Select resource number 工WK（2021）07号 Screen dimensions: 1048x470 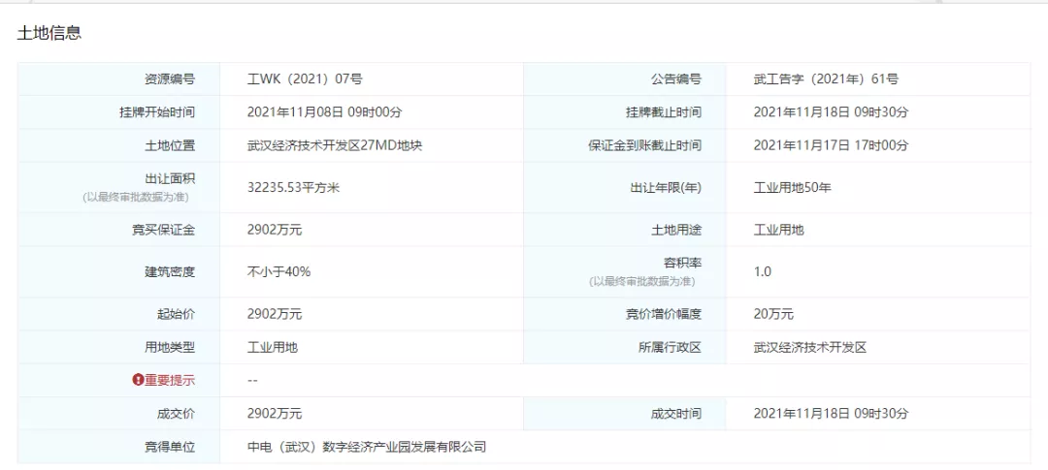tap(305, 79)
